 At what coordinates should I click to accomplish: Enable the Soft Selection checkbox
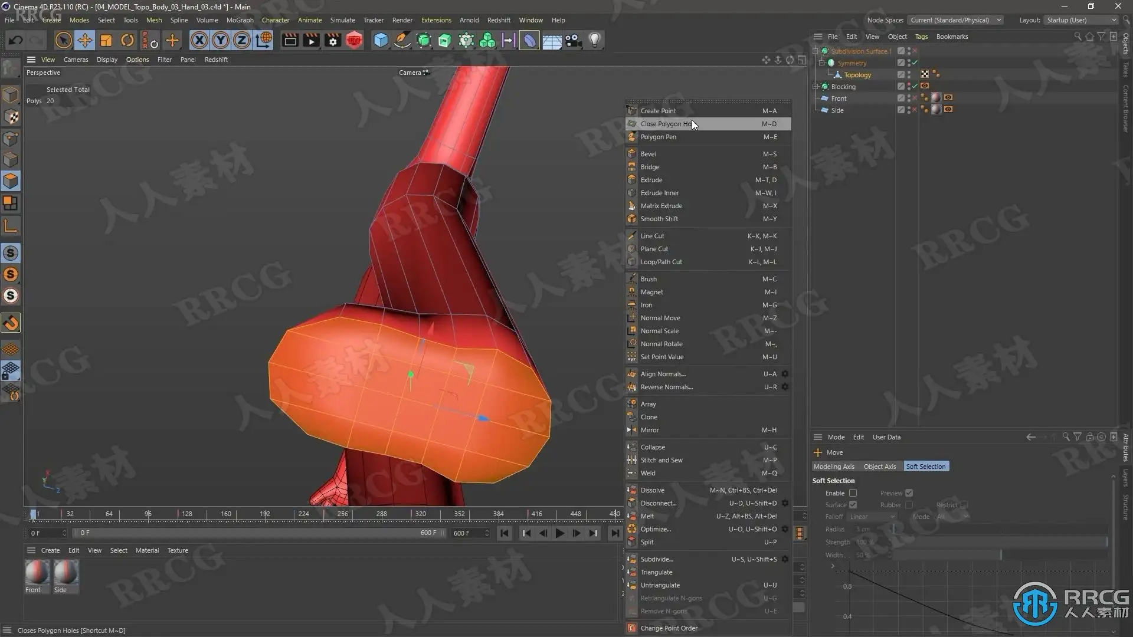pos(853,493)
